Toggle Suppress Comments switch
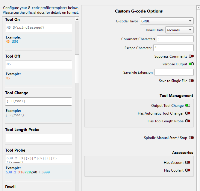The width and height of the screenshot is (200, 191). [191, 56]
